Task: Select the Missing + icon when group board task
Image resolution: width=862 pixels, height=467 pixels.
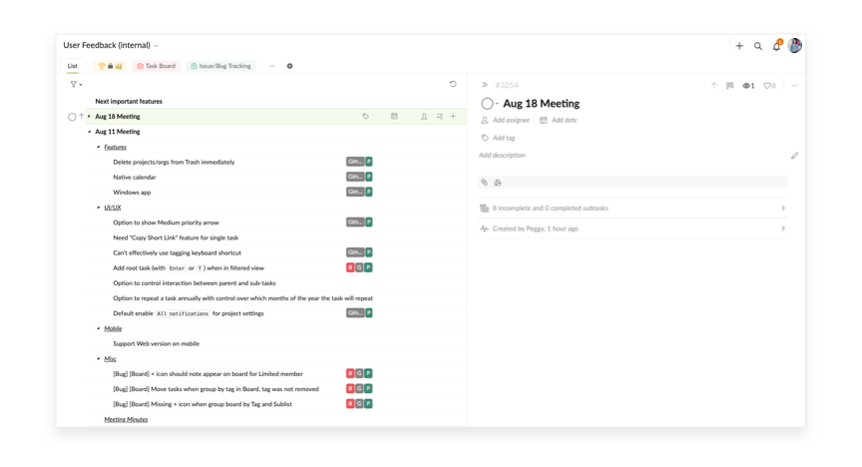Action: 203,404
